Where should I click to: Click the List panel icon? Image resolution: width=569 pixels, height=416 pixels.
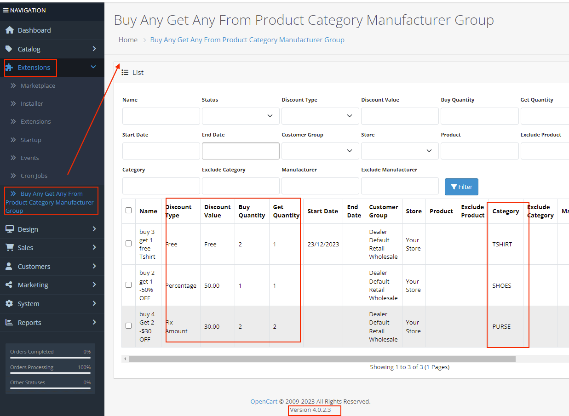tap(125, 72)
